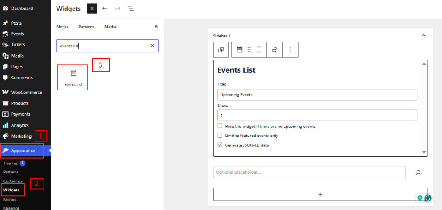Click the undo arrow in the Widgets header
The image size is (442, 210).
[105, 9]
